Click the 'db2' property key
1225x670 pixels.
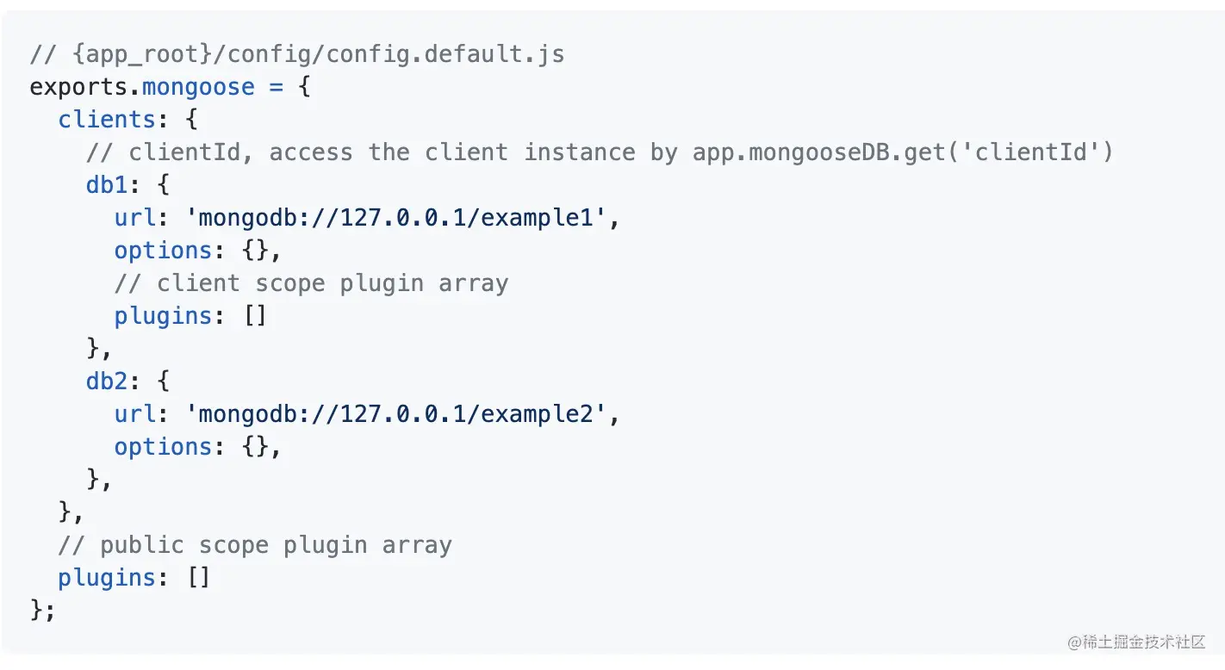pyautogui.click(x=107, y=382)
